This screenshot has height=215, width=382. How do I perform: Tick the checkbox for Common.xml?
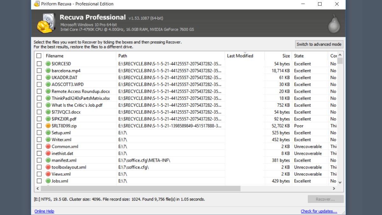[x=39, y=147]
